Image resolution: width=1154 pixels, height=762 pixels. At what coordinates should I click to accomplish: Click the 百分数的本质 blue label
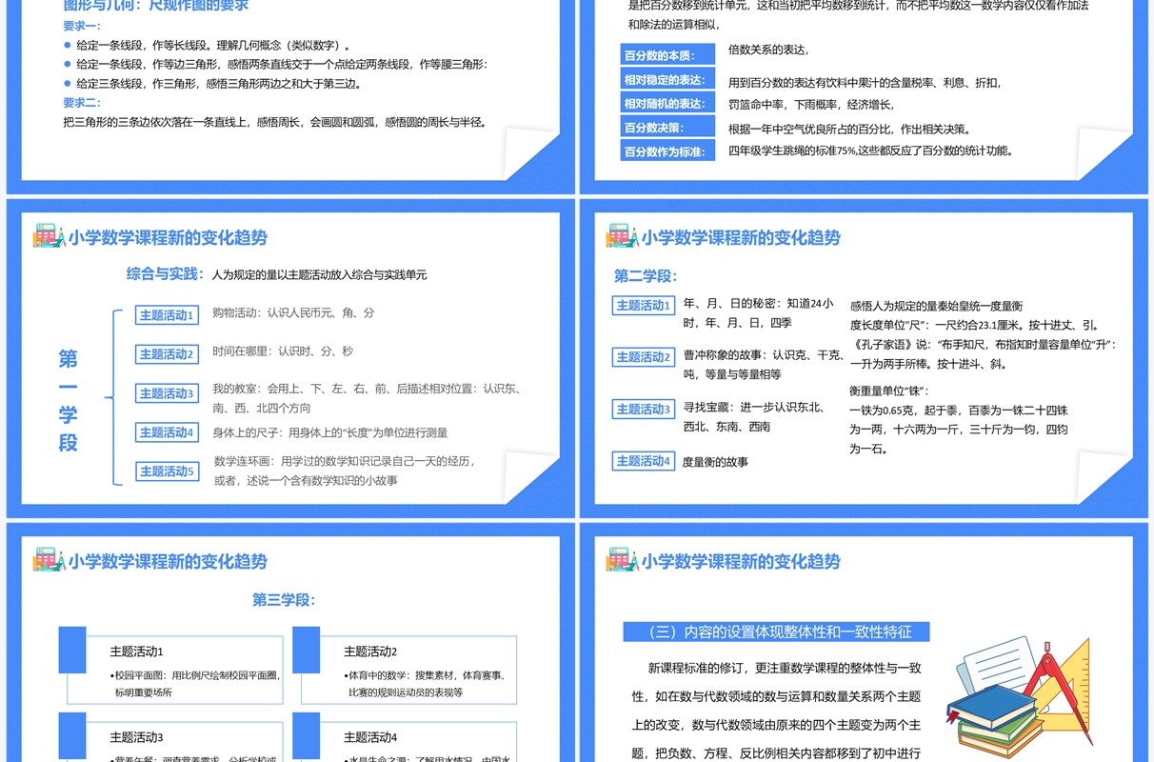tap(666, 55)
